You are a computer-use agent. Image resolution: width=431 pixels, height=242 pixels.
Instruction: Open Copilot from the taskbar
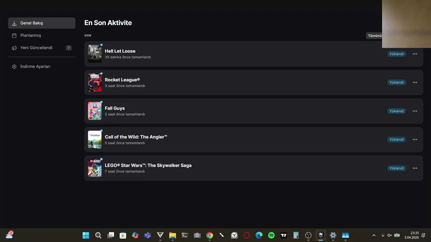pyautogui.click(x=135, y=235)
